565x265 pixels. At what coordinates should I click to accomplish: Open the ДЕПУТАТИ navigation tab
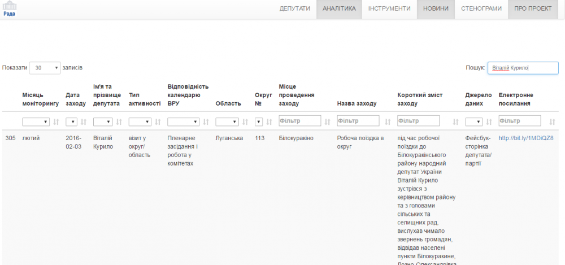pos(294,9)
